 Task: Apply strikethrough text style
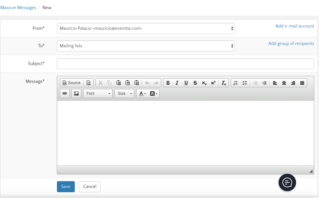click(195, 83)
